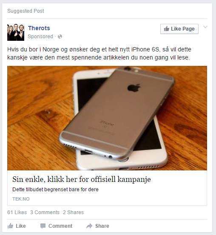This screenshot has height=235, width=216.
Task: View the 2 Shares
Action: pyautogui.click(x=74, y=212)
